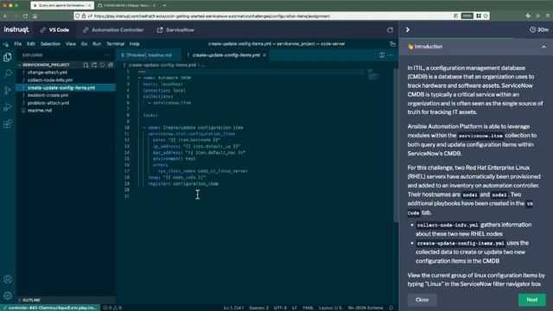Click the browser reload button
Image resolution: width=553 pixels, height=311 pixels.
25,16
